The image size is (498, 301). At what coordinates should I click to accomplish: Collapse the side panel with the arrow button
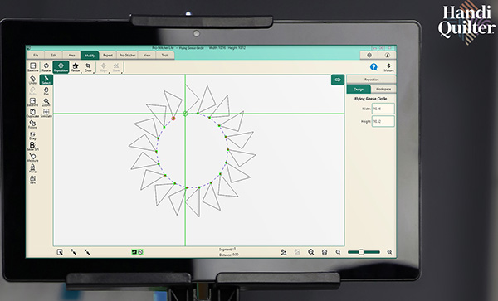338,80
